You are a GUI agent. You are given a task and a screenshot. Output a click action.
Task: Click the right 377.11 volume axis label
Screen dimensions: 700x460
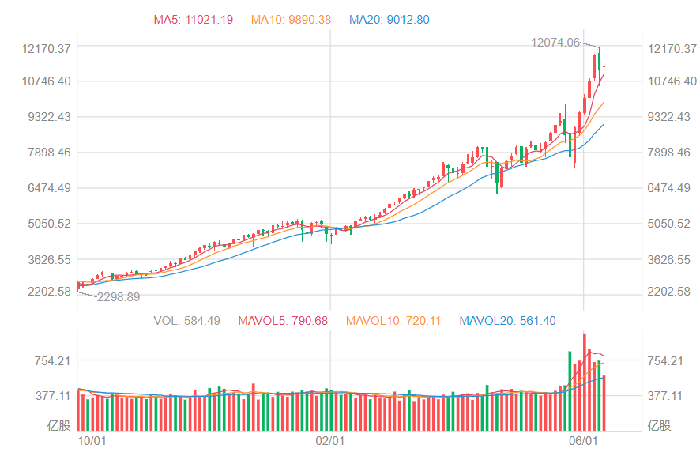667,395
